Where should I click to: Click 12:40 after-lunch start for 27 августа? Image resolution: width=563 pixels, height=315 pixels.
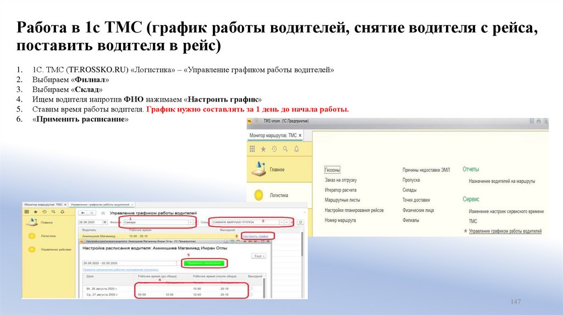pyautogui.click(x=197, y=295)
